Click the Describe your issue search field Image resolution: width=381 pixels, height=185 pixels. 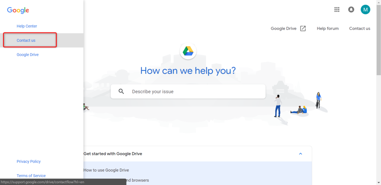188,92
